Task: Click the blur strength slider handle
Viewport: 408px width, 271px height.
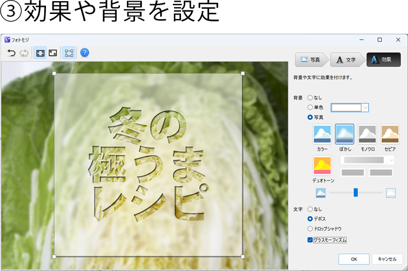Action: (x=356, y=192)
